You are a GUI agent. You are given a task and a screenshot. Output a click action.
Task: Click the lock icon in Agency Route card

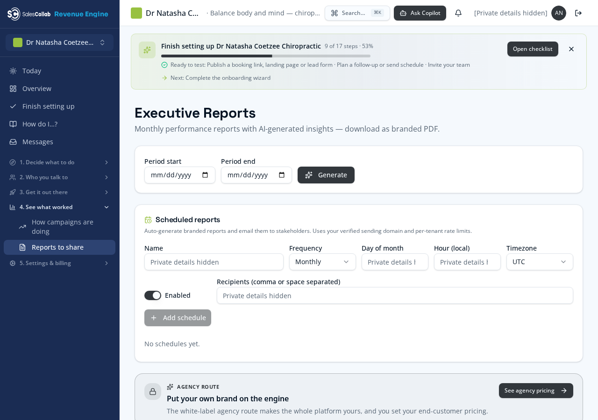[153, 392]
